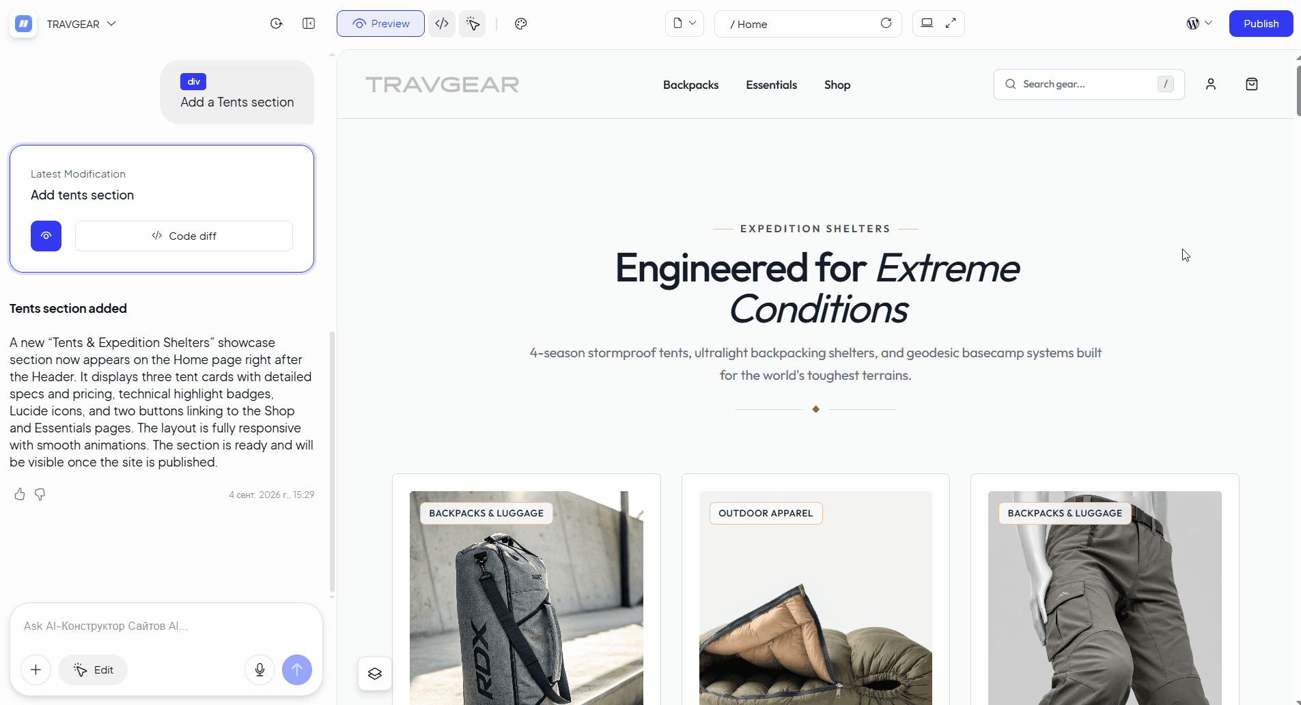Click the Search gear input field

(x=1089, y=84)
